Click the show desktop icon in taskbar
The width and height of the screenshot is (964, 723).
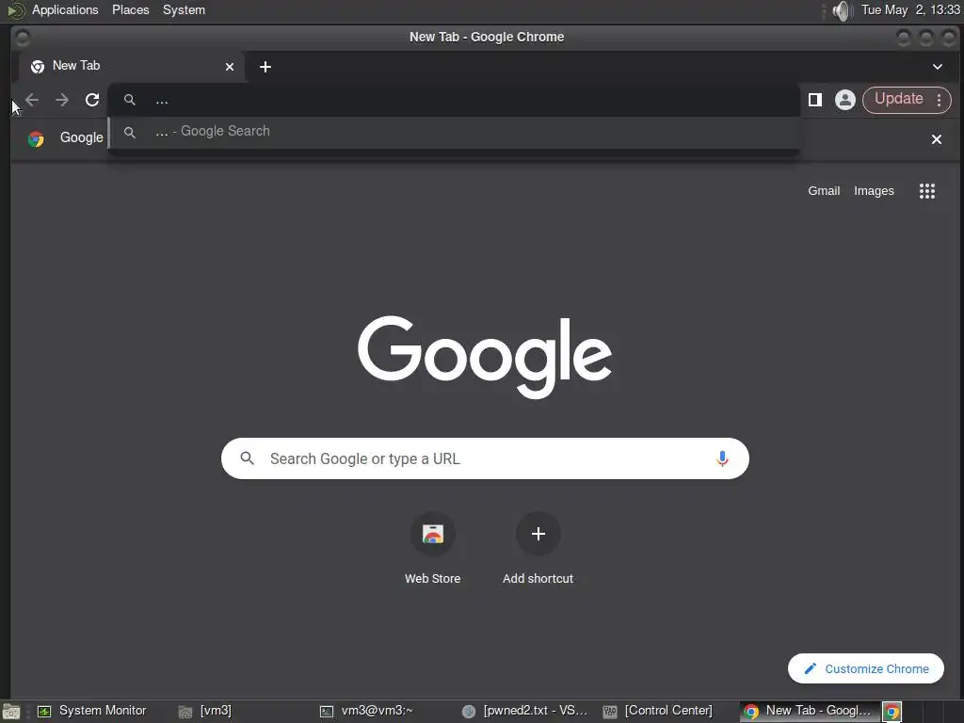pos(11,712)
